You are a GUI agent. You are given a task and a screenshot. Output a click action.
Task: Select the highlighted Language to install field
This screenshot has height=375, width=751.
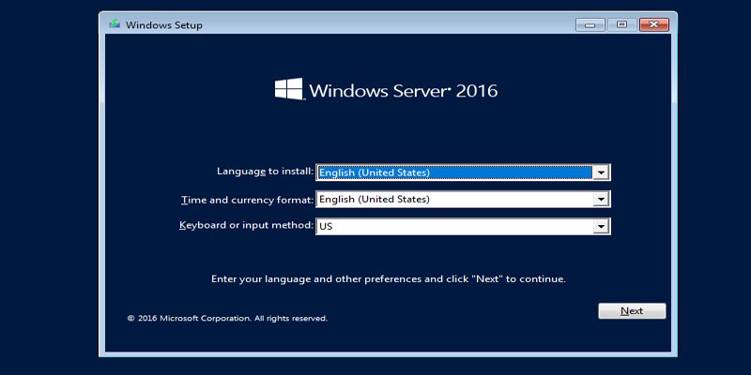(x=454, y=172)
